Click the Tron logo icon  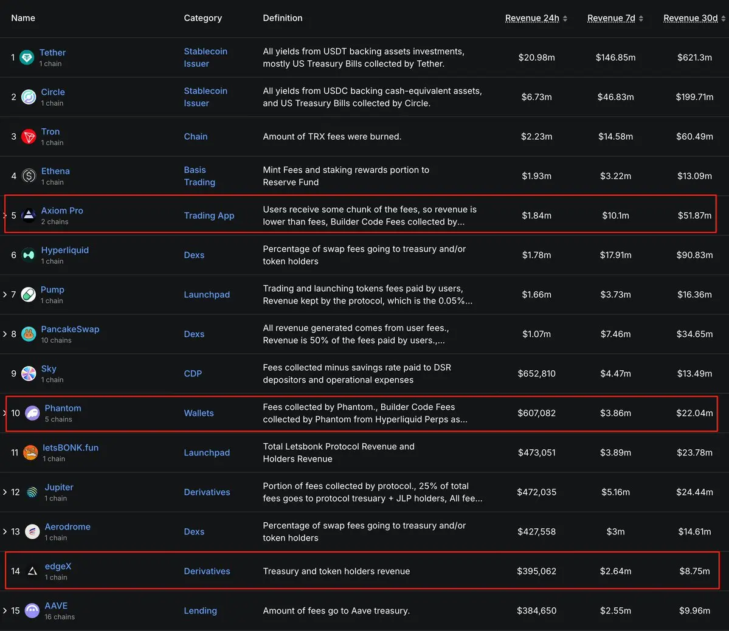(x=29, y=136)
